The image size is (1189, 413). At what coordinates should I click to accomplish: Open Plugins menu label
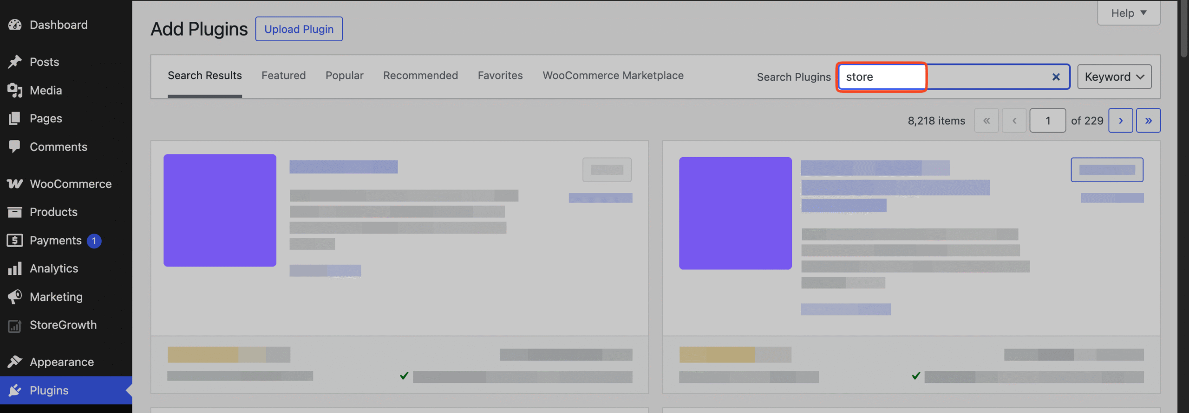[x=49, y=390]
